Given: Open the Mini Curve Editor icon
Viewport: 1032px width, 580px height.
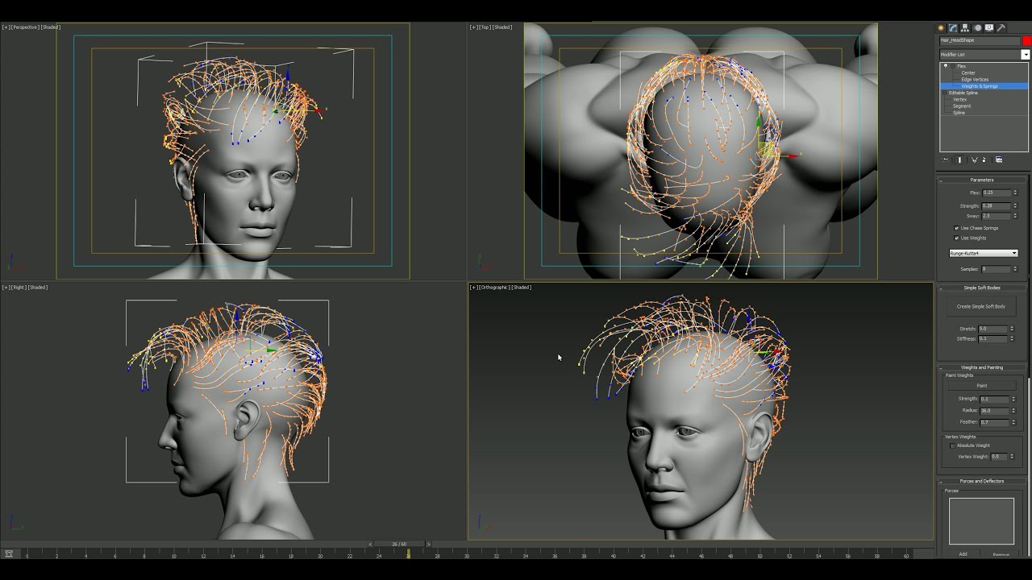Looking at the screenshot, I should coord(9,554).
